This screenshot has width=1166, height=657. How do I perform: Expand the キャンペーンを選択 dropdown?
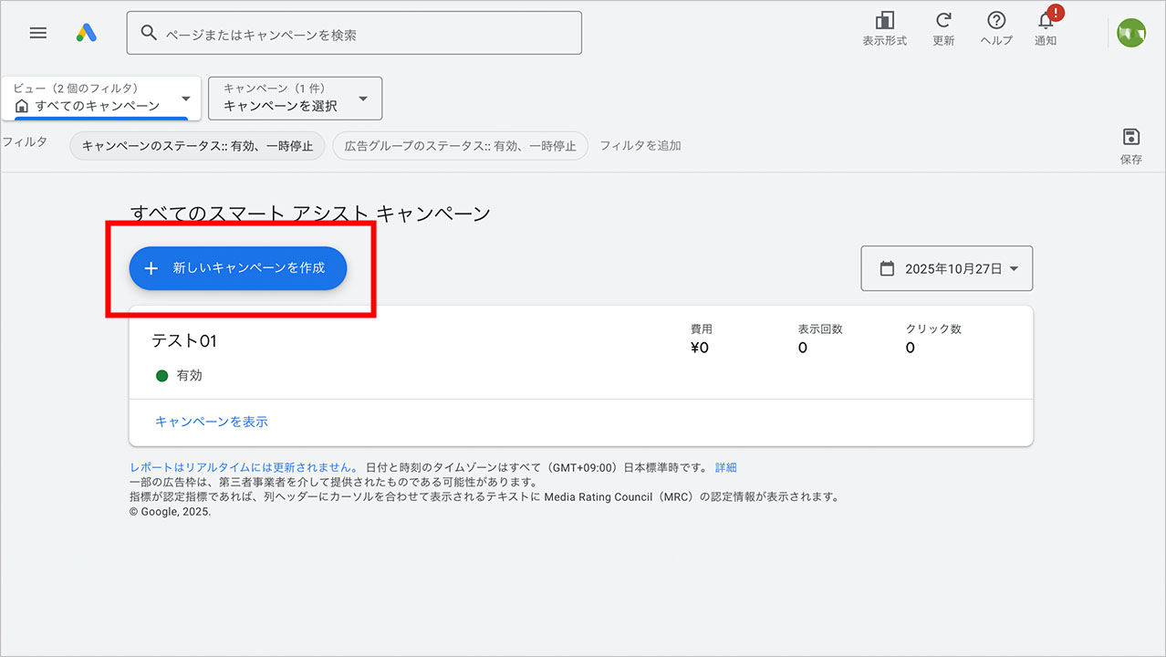(294, 98)
